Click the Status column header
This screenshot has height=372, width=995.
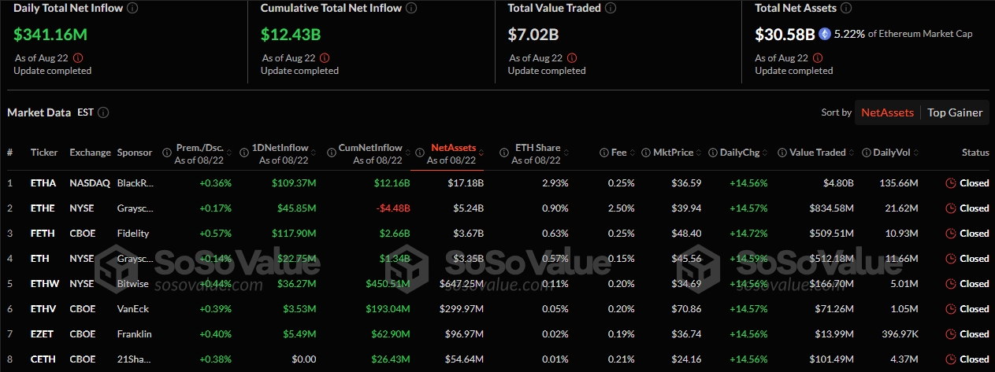[975, 153]
